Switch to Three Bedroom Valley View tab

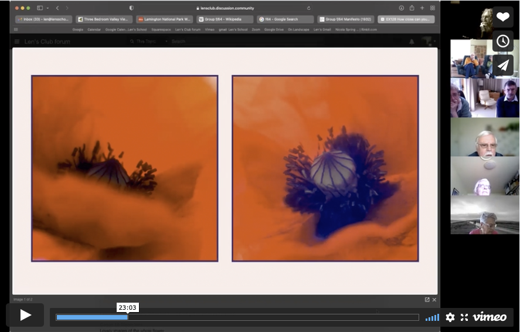pyautogui.click(x=104, y=19)
